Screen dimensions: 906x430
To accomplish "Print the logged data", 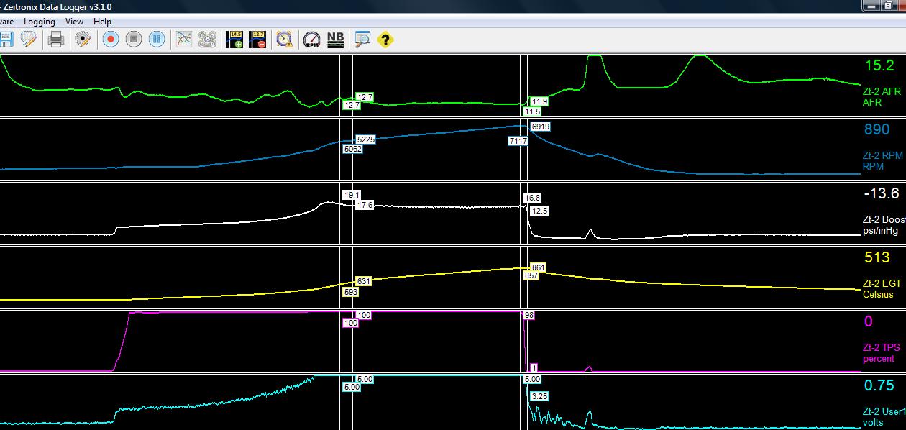I will (x=54, y=40).
